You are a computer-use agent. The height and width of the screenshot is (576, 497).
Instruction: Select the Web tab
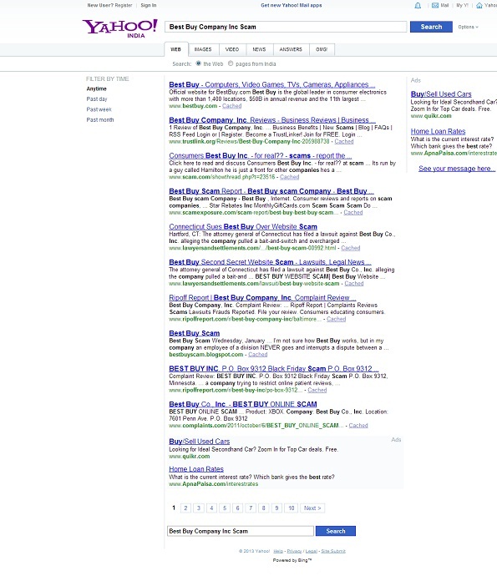click(176, 49)
